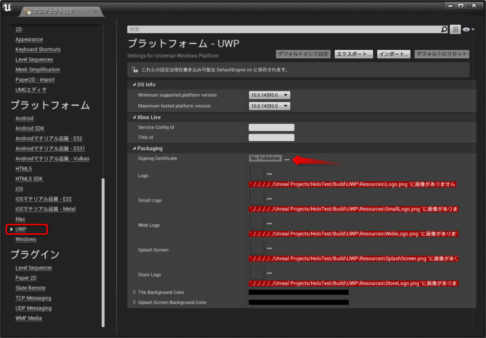Expand Tile Background Color property
The height and width of the screenshot is (338, 486).
click(134, 292)
